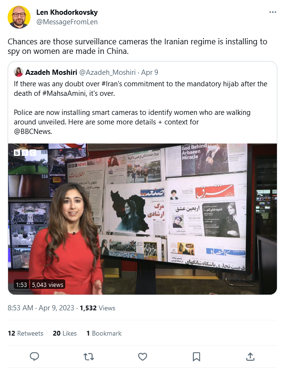Open Azadeh Moshiri's small avatar
This screenshot has height=368, width=285.
(19, 72)
